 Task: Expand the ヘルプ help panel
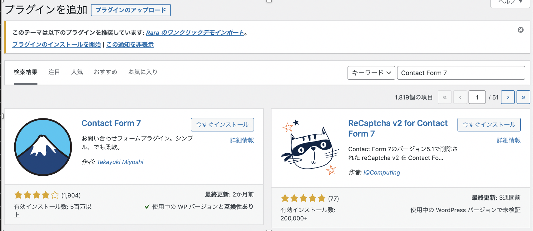pos(510,2)
